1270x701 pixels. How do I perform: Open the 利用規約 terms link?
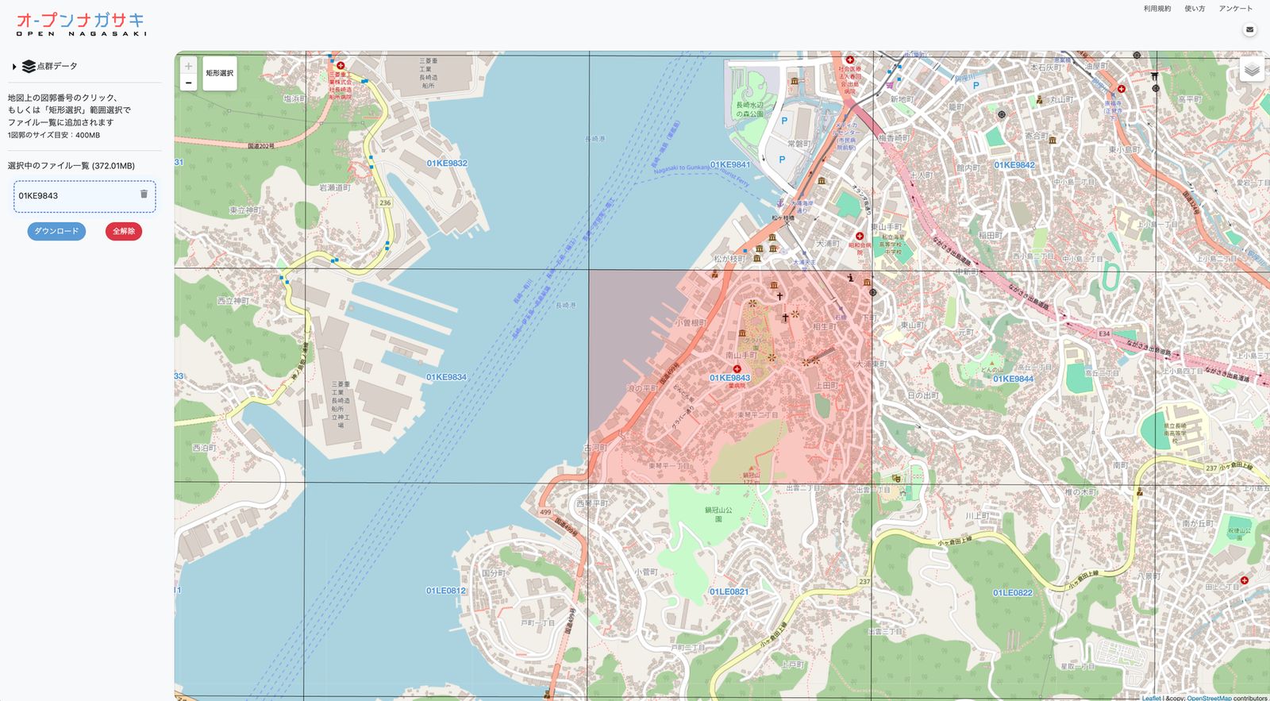click(1156, 9)
